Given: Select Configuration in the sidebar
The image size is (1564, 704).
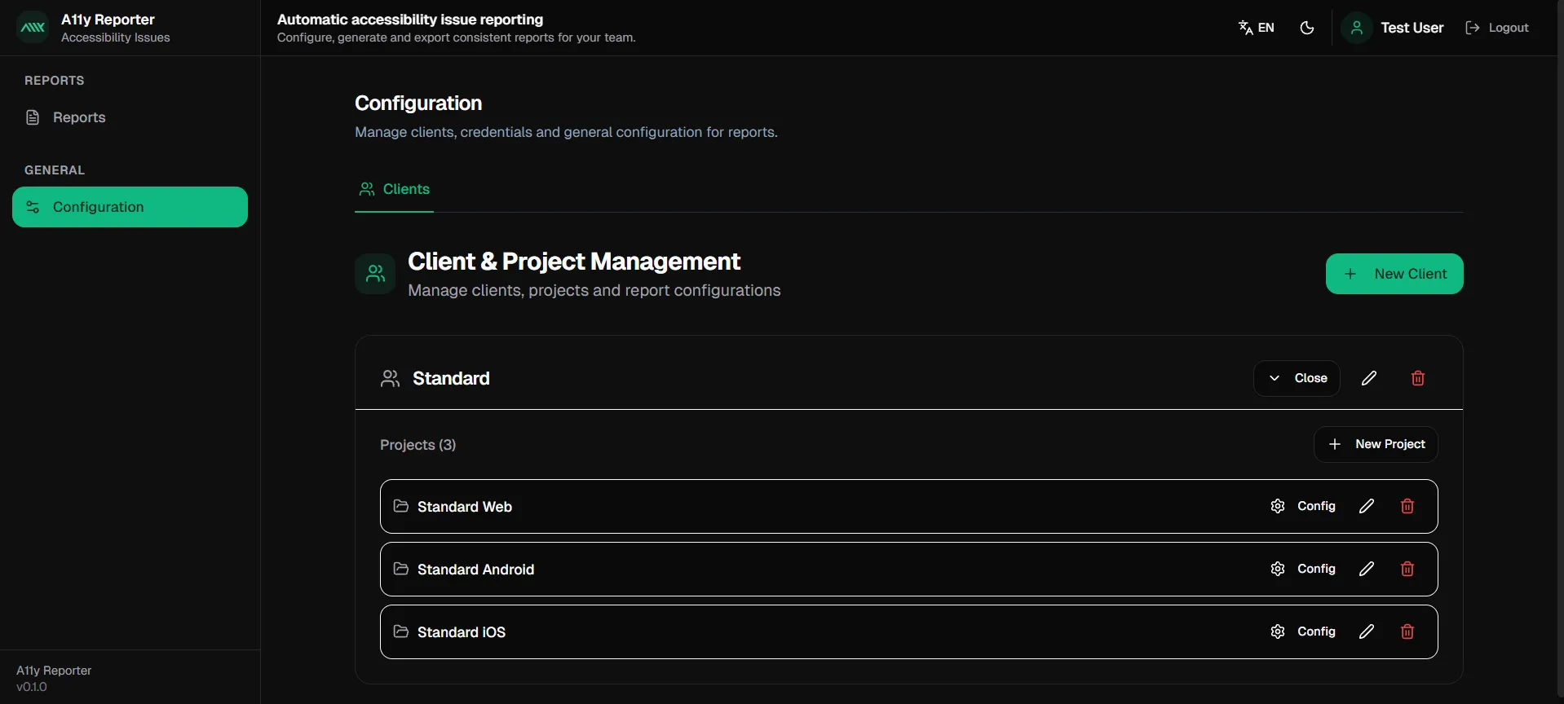Looking at the screenshot, I should tap(130, 207).
